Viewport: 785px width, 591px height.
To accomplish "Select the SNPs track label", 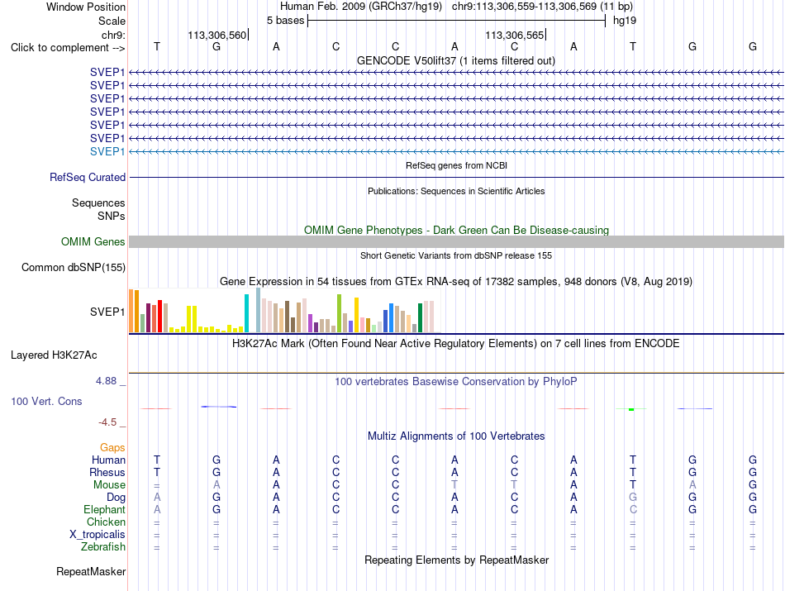I will coord(112,216).
